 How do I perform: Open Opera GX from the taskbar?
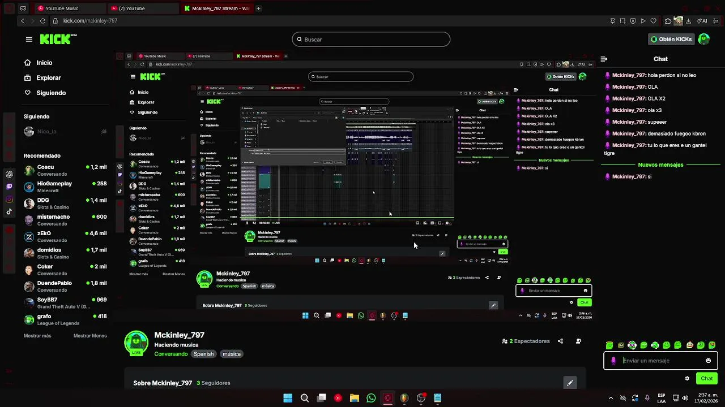click(387, 398)
